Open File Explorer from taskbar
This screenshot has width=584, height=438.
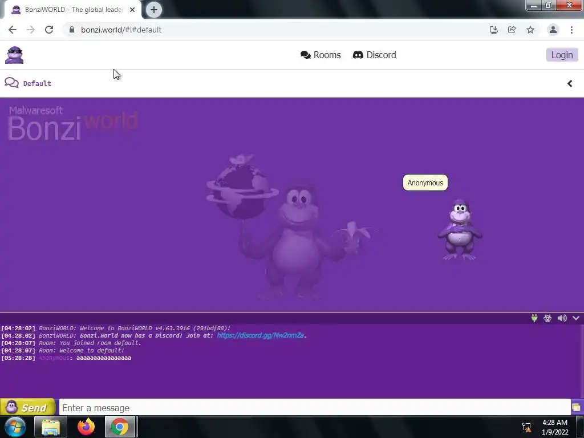pyautogui.click(x=51, y=427)
